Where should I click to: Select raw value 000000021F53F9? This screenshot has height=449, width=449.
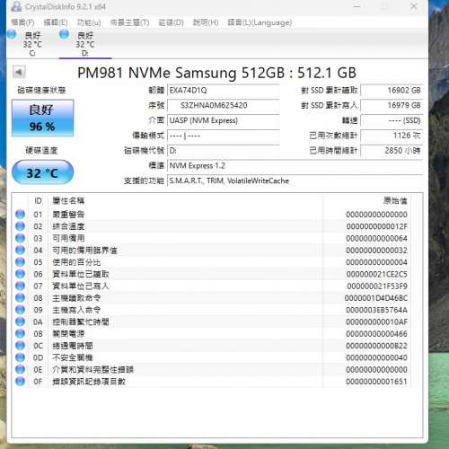coord(377,286)
